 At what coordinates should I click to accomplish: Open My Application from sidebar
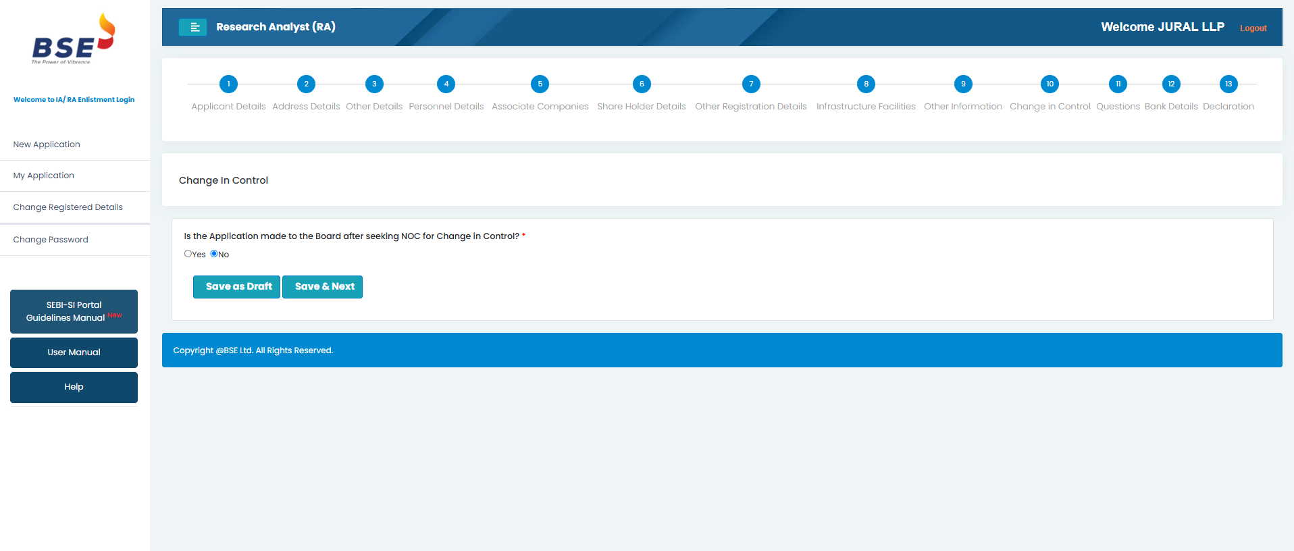click(44, 176)
